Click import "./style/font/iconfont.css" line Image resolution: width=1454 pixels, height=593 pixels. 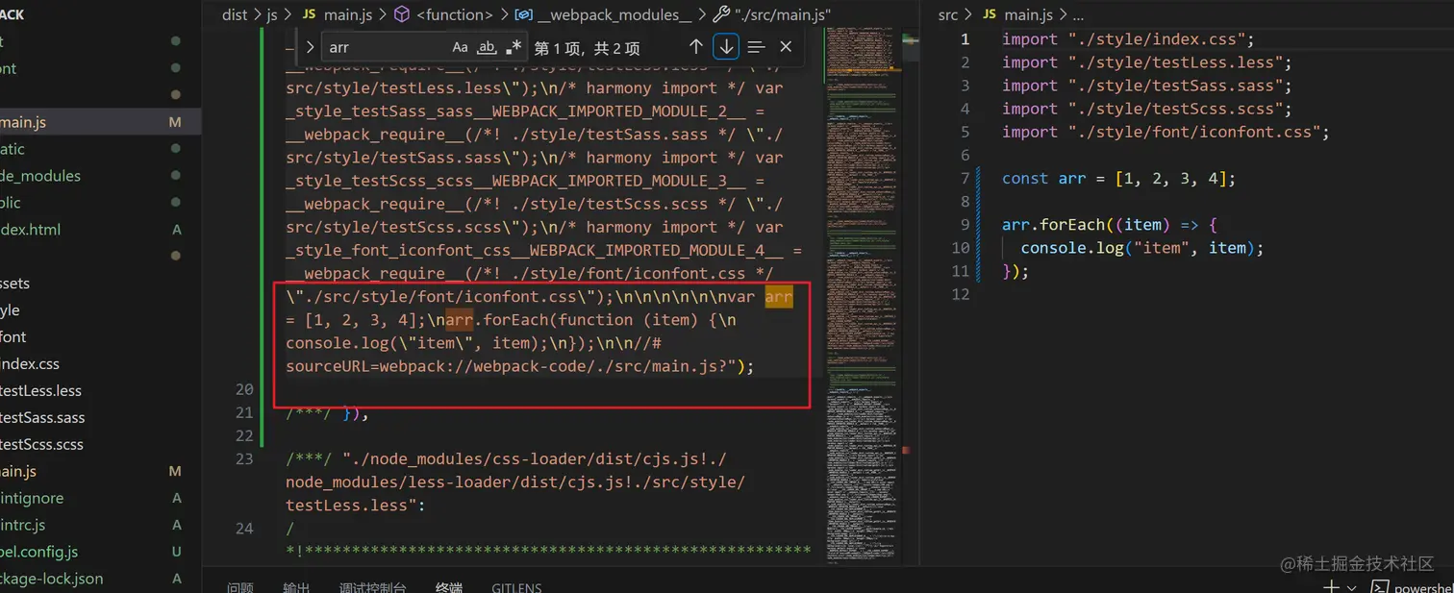click(x=1166, y=132)
